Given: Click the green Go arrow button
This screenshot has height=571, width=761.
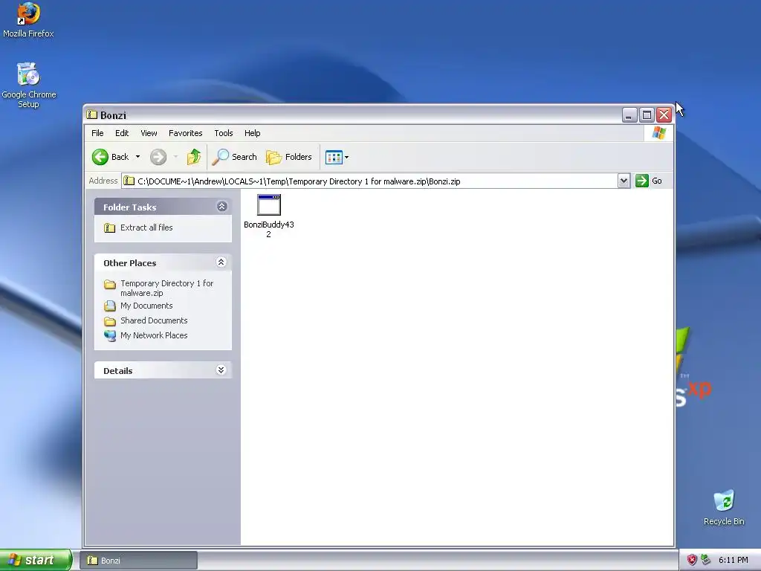Looking at the screenshot, I should [641, 181].
